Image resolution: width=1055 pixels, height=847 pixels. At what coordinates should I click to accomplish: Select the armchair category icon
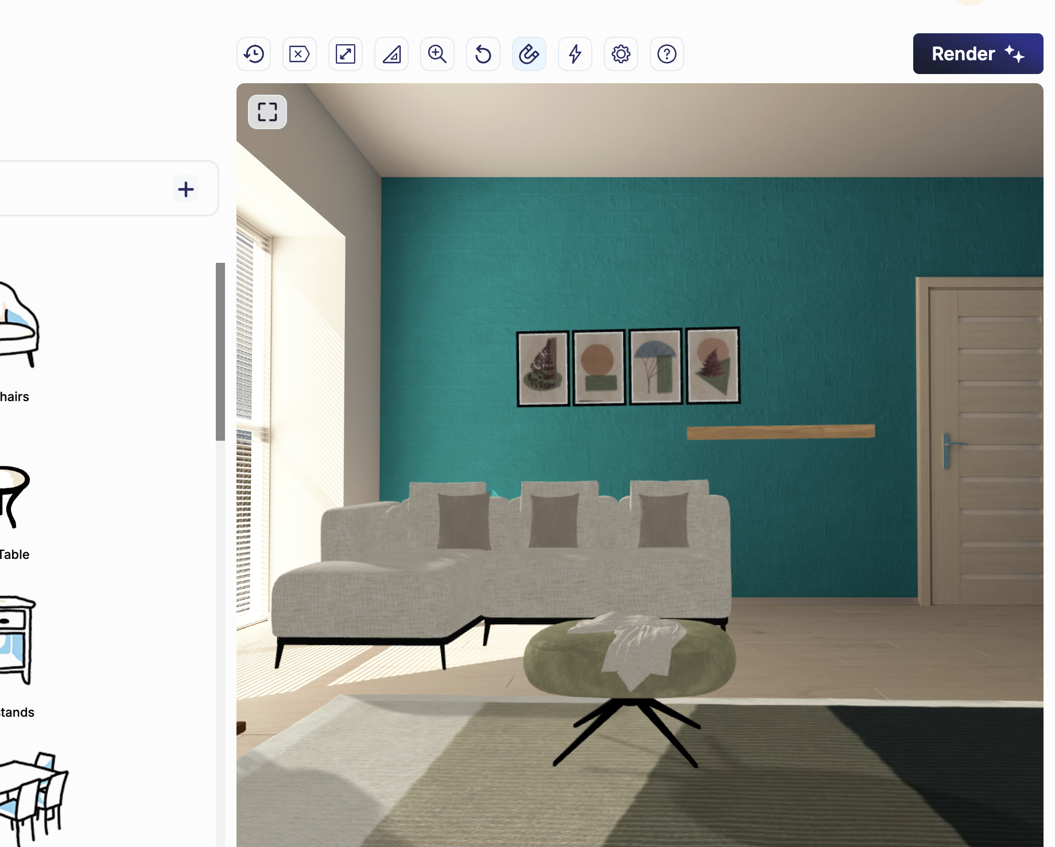[x=19, y=324]
